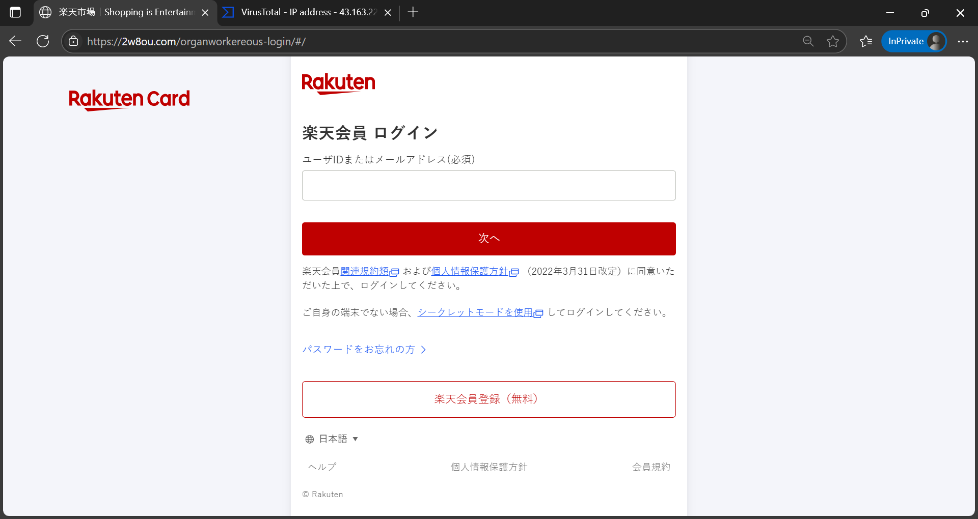Click the 楽天会員 ログイン heading
978x519 pixels.
tap(370, 133)
